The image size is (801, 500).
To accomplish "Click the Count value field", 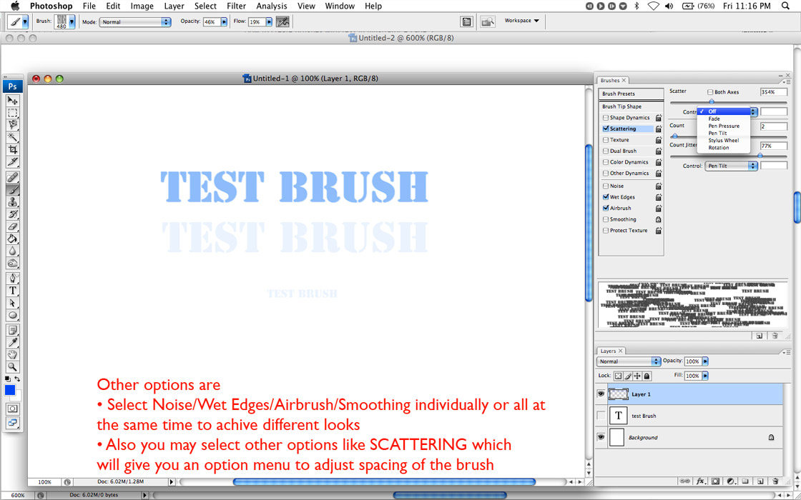I will (773, 126).
